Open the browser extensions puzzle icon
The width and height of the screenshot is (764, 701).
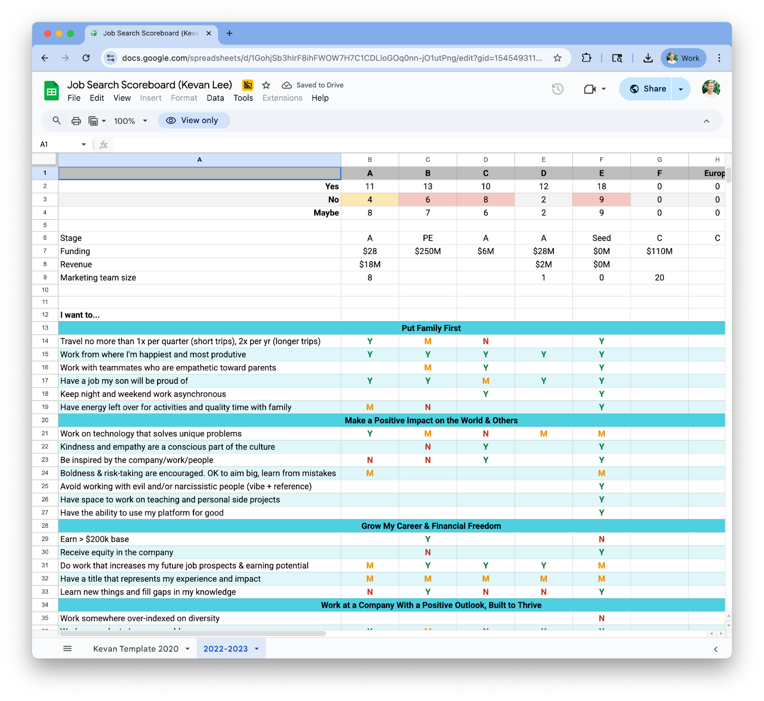(586, 58)
